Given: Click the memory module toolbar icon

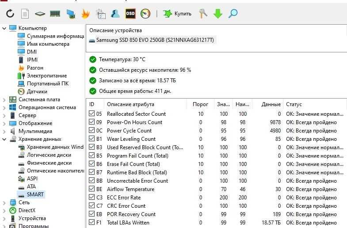Looking at the screenshot, I should point(55,14).
